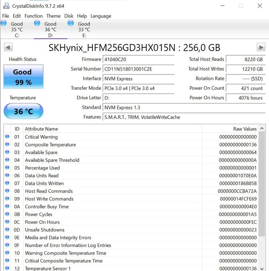Open the File menu
269x271 pixels.
click(x=5, y=16)
